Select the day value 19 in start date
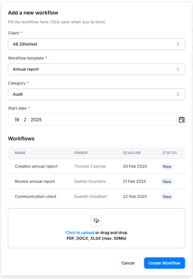This screenshot has height=279, width=193. tap(17, 120)
